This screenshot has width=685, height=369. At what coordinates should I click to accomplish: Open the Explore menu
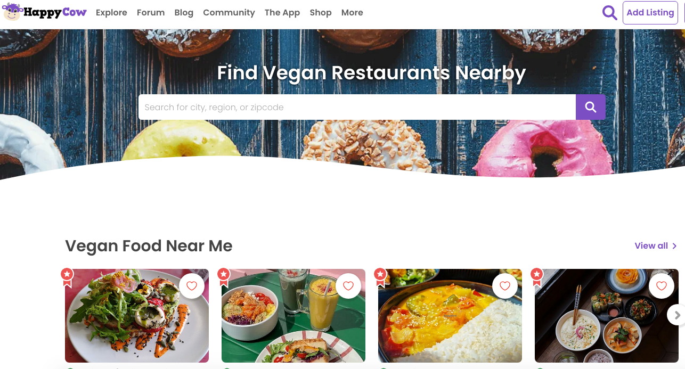click(x=111, y=12)
